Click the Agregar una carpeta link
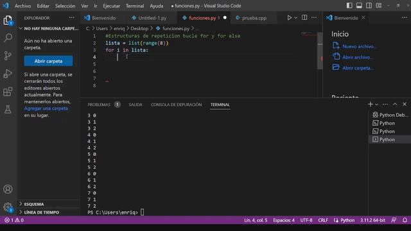Viewport: 411px width, 231px height. click(x=46, y=108)
